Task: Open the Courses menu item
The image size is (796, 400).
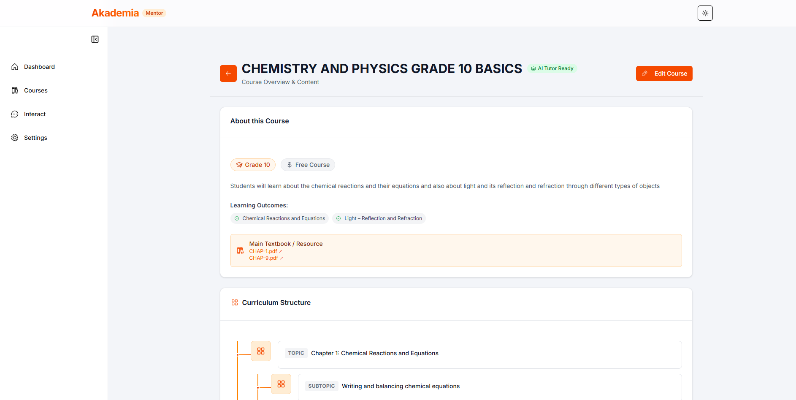Action: (36, 90)
